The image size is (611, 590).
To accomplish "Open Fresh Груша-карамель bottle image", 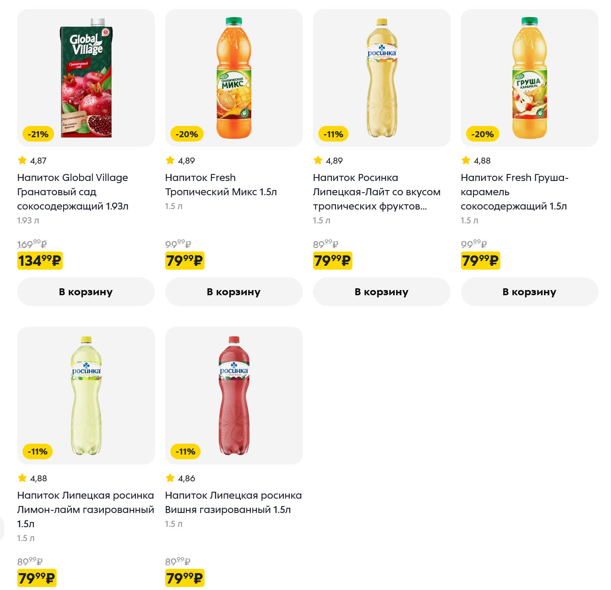I will [530, 78].
